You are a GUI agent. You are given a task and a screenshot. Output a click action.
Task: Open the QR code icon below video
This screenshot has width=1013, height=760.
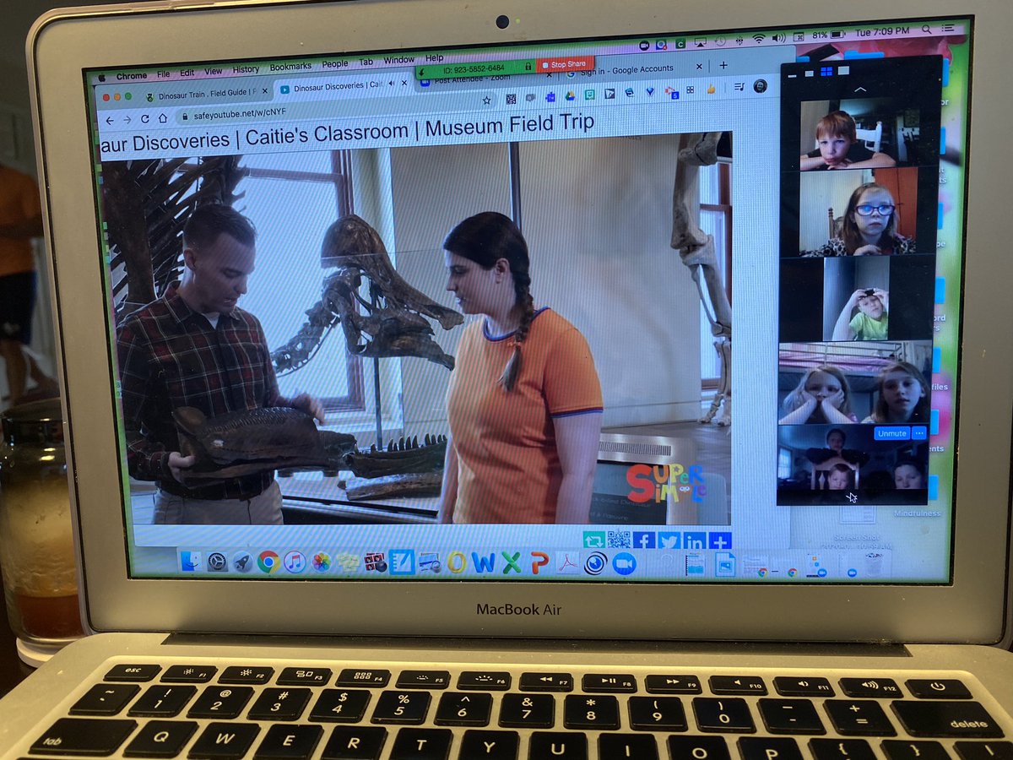click(619, 540)
